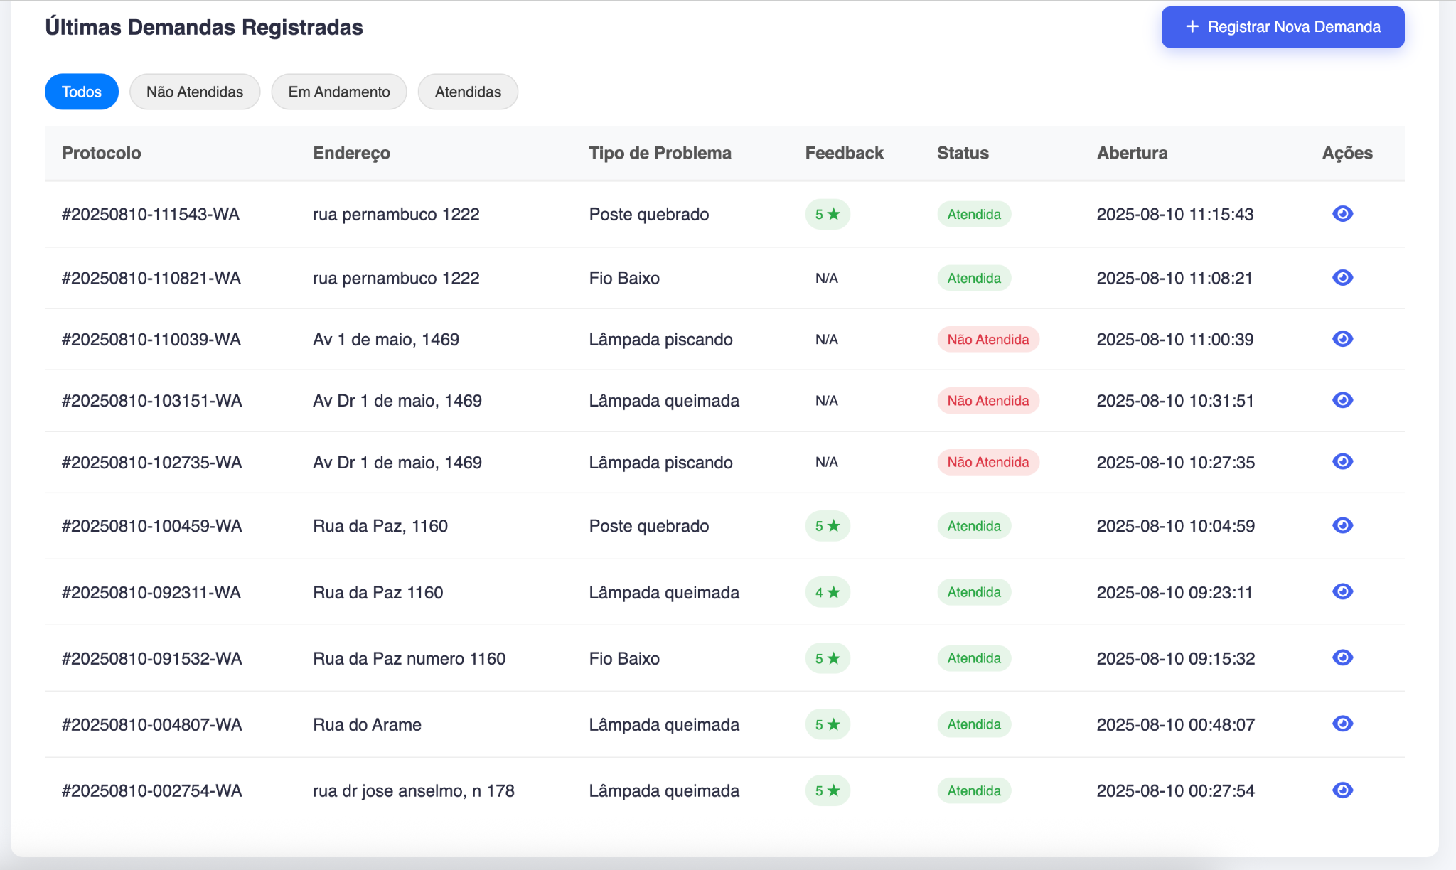View demand at rua dr jose anselmo
1456x870 pixels.
pos(1342,790)
